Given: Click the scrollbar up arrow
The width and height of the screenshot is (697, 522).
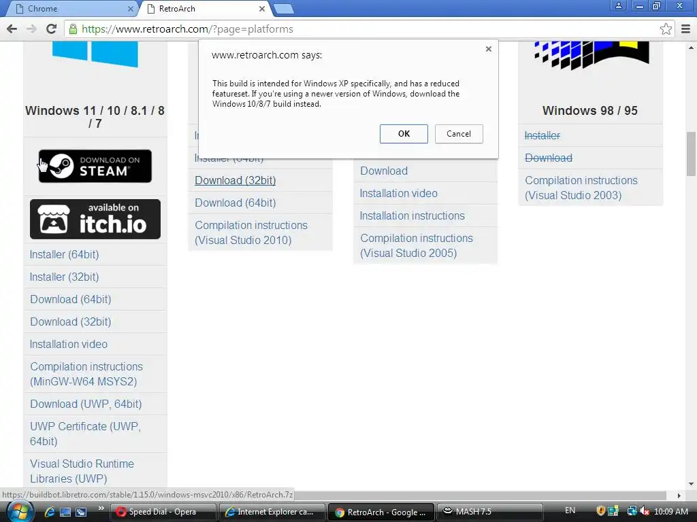Looking at the screenshot, I should tap(692, 47).
